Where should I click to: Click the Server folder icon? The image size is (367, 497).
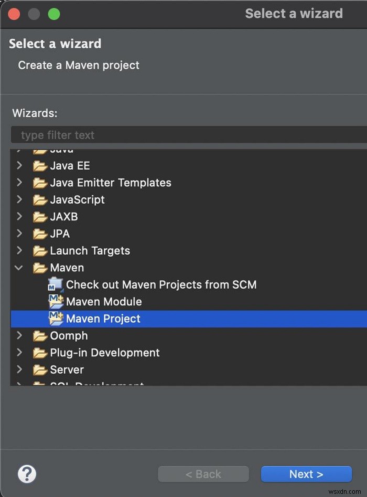[x=40, y=369]
